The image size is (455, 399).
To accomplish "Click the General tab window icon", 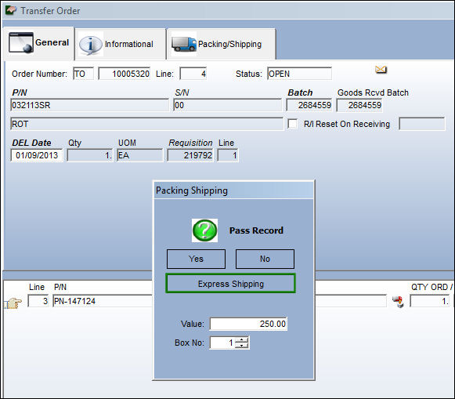I will (21, 42).
